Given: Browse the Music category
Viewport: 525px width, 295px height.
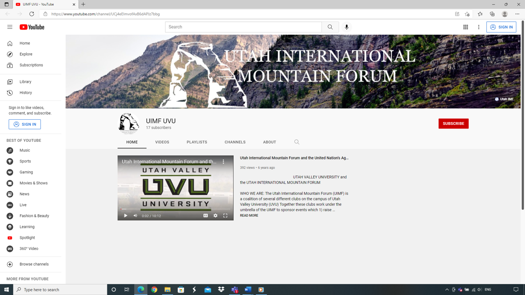Looking at the screenshot, I should (x=31, y=150).
